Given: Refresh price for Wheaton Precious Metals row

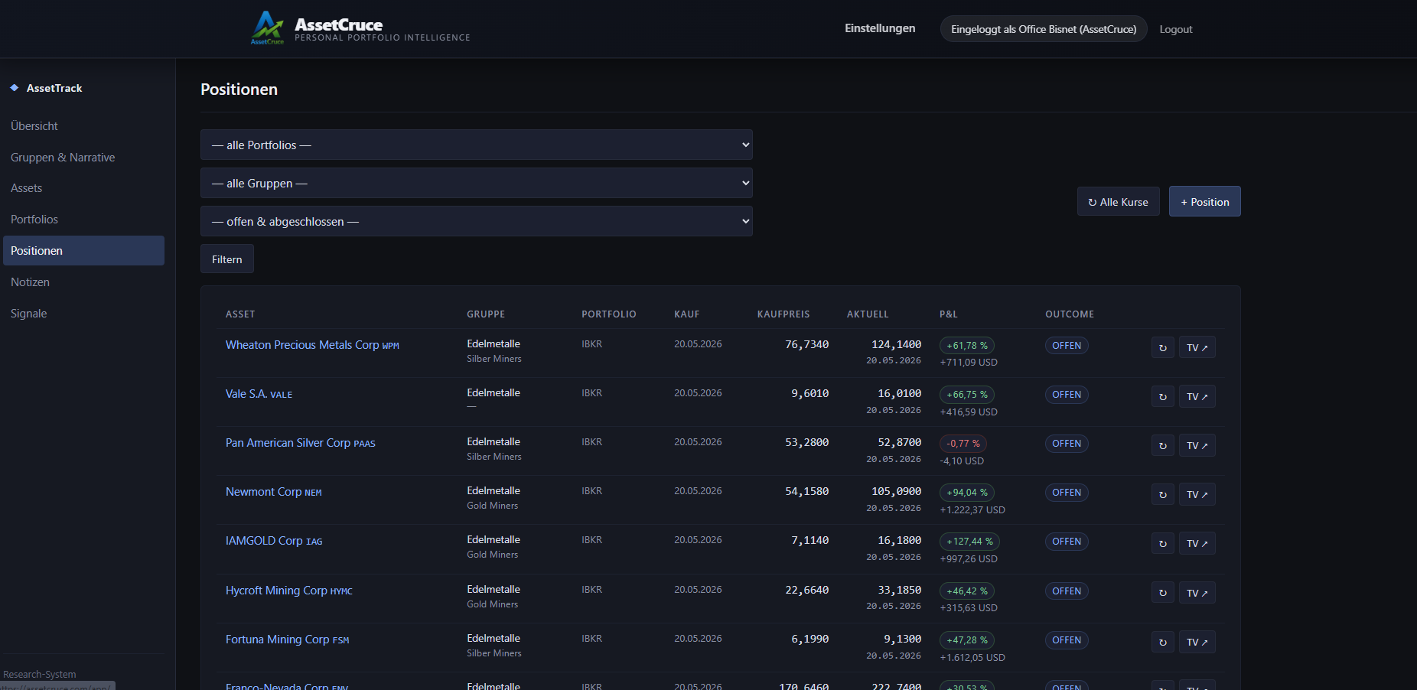Looking at the screenshot, I should (x=1162, y=347).
